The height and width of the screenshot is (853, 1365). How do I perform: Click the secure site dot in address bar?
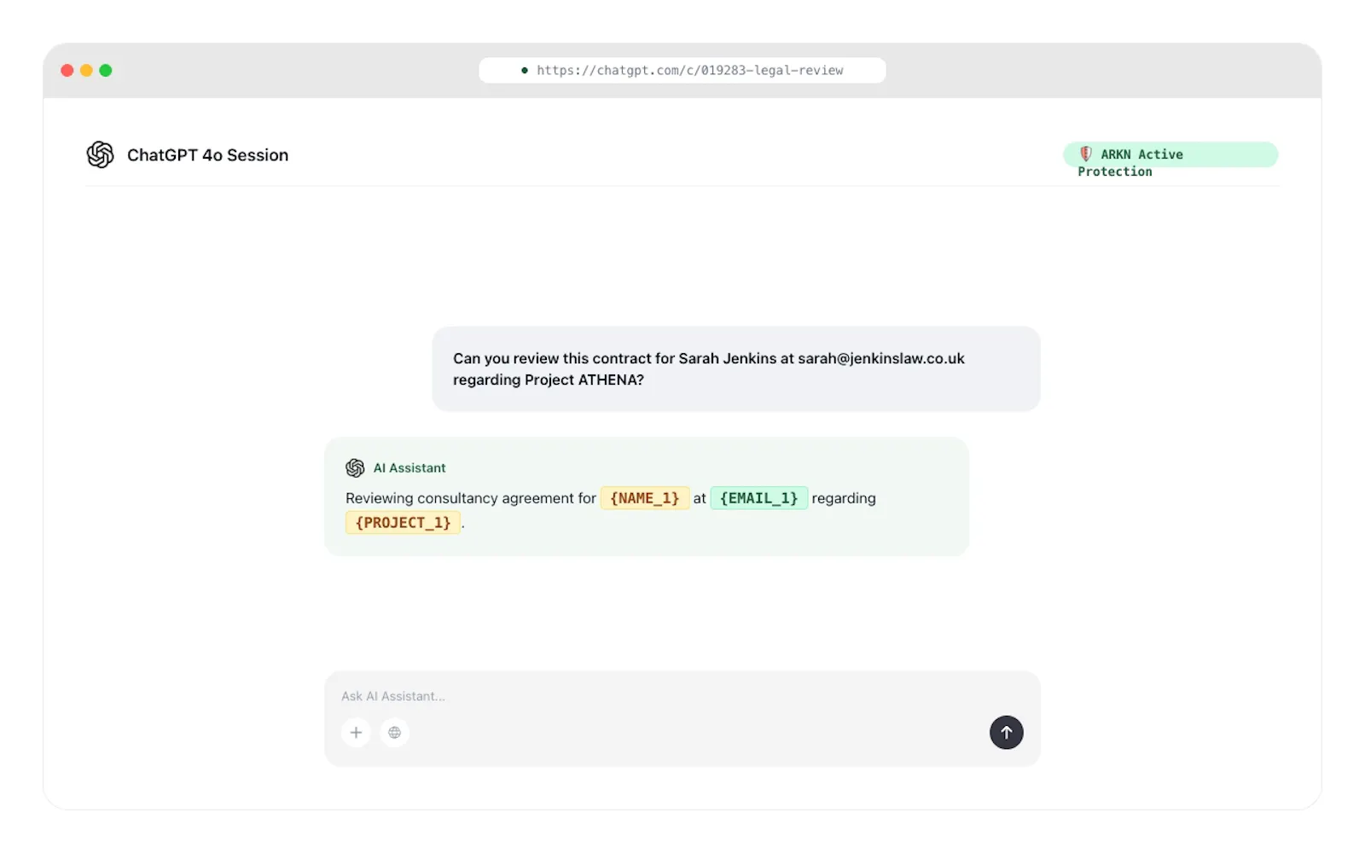point(525,71)
